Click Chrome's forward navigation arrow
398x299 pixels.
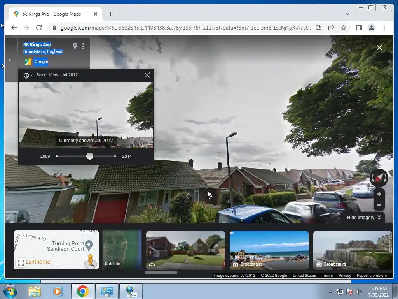coord(26,28)
